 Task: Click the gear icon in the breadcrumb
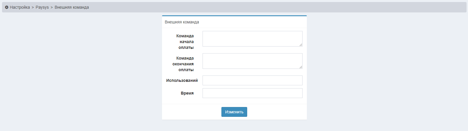(7, 7)
